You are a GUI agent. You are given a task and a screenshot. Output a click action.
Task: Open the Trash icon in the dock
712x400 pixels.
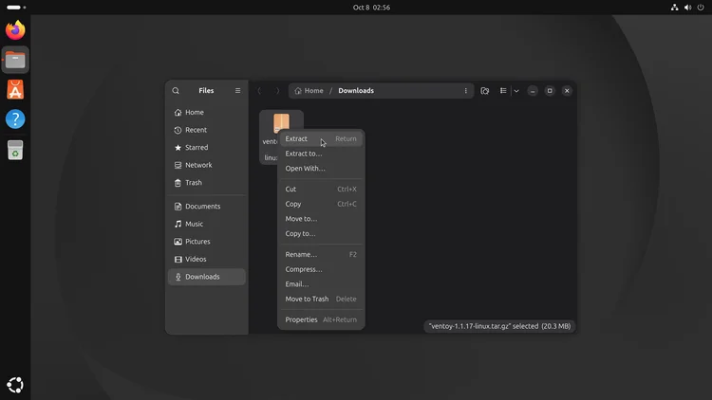pos(15,150)
